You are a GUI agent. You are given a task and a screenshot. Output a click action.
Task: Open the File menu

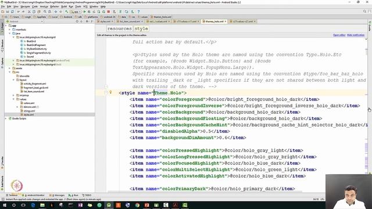(3, 6)
